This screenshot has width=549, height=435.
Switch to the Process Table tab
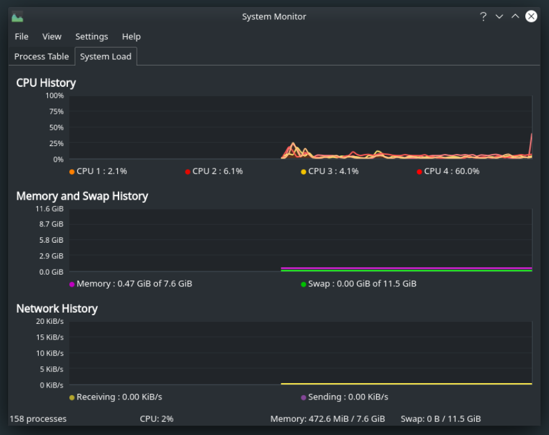pyautogui.click(x=41, y=56)
